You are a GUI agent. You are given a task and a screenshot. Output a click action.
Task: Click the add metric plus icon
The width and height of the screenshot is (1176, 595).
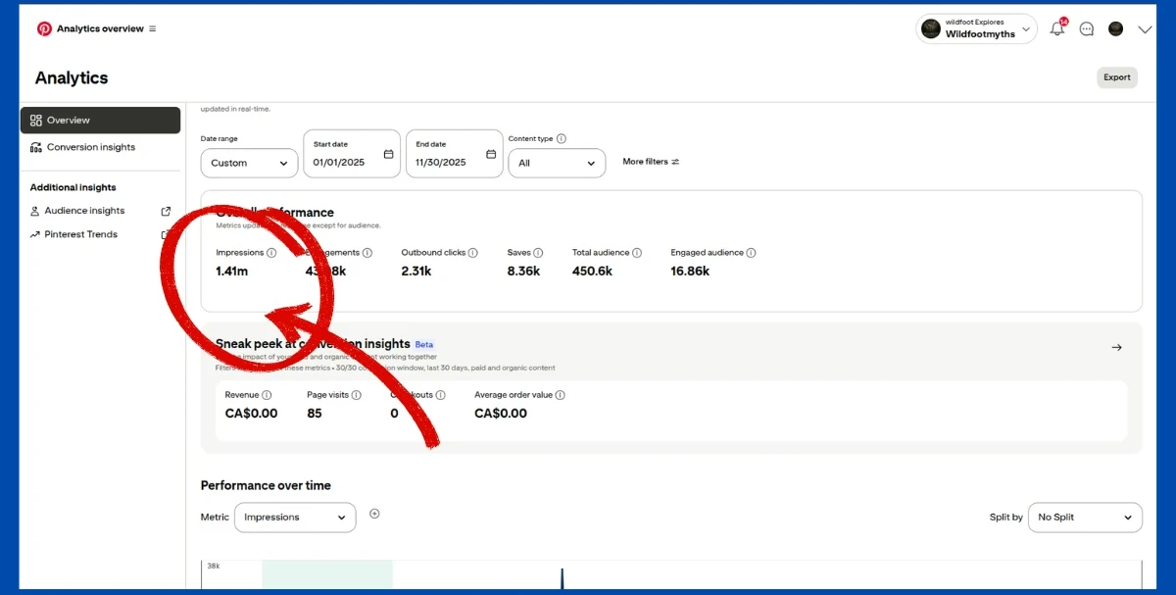coord(374,514)
